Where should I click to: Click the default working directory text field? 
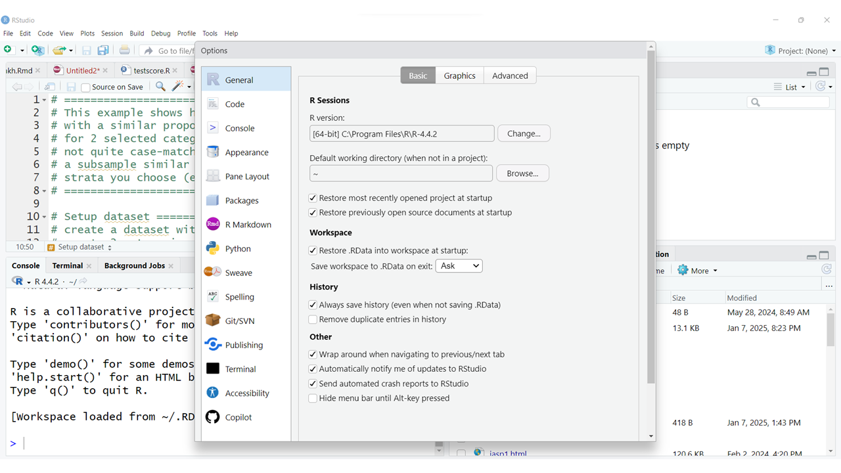pyautogui.click(x=401, y=173)
